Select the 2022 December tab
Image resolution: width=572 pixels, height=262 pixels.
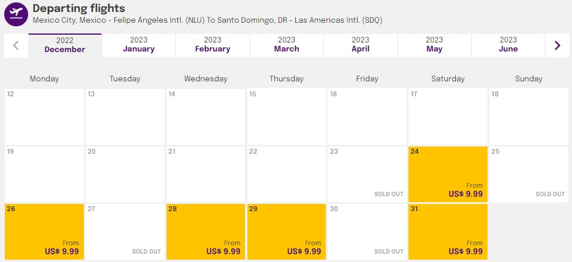tap(65, 45)
